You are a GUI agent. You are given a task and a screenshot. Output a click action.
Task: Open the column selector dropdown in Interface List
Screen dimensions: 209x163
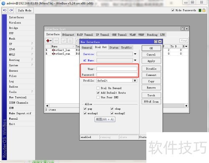[186, 46]
